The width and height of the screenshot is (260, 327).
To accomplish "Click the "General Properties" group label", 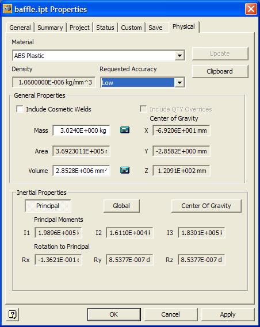I will coord(40,95).
